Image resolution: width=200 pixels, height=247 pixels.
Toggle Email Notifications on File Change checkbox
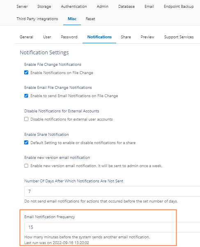point(26,96)
